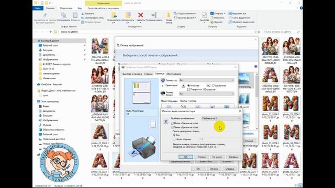
Task: Click the Properties (Свойства) checkmark icon in ribbon
Action: [x=204, y=15]
